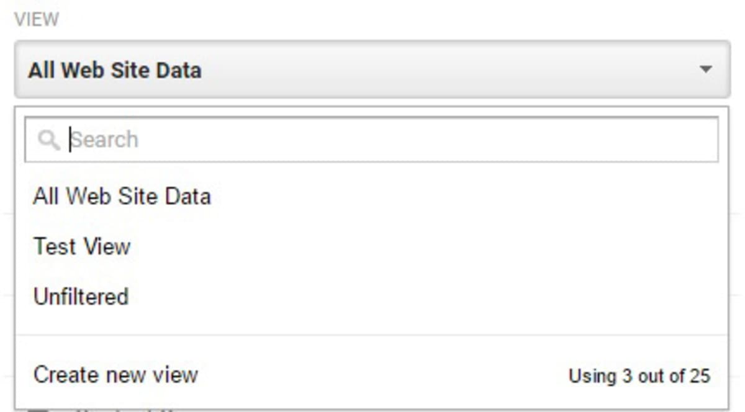745x412 pixels.
Task: Click the Using 3 out of 25 text
Action: (639, 375)
